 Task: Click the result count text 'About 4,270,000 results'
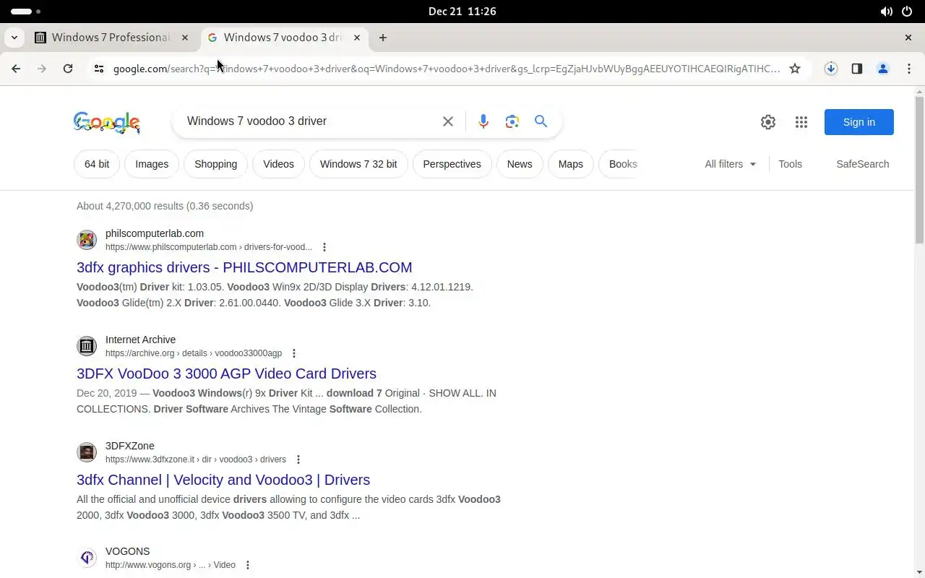pos(130,206)
